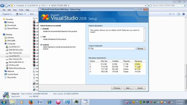Go back with the Explorer Back arrow
The width and height of the screenshot is (187, 105).
click(2, 6)
